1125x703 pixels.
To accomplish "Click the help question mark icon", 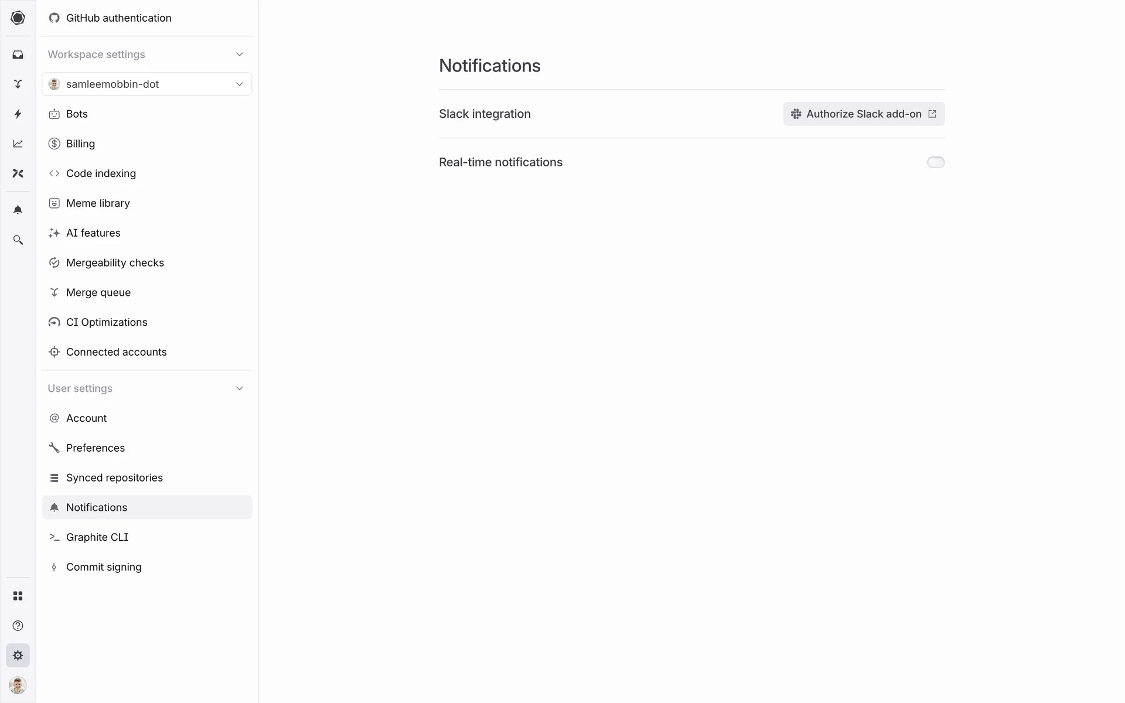I will pos(18,626).
